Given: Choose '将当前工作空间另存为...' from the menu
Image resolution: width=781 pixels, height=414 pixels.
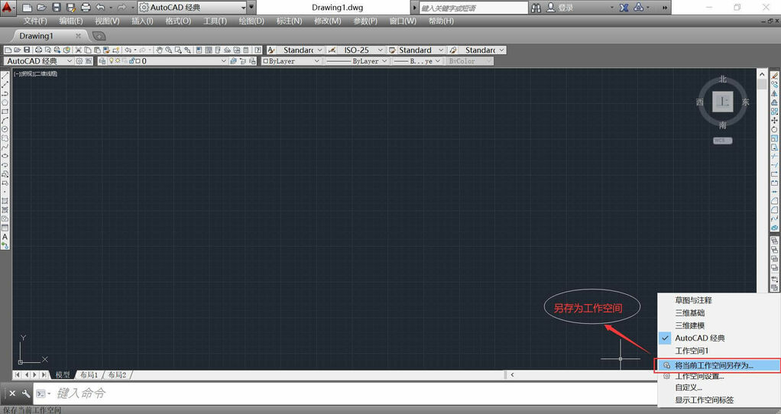Looking at the screenshot, I should tap(714, 365).
